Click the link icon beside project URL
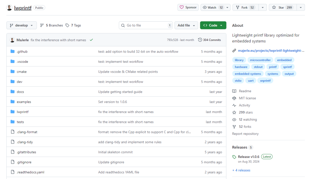Viewport: 314px width, 179px height. [x=234, y=51]
